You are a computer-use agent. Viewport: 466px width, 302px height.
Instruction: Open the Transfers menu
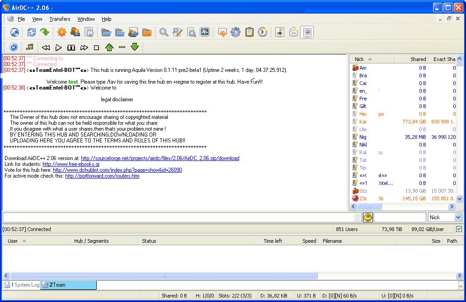tap(60, 19)
